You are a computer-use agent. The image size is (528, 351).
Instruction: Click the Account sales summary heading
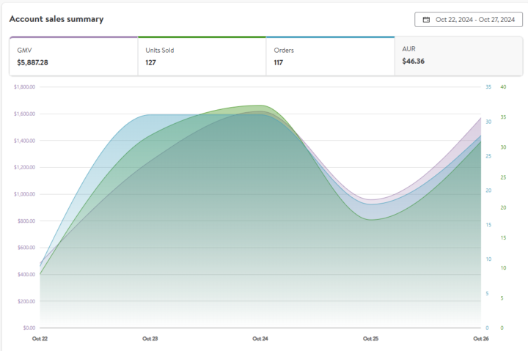[56, 18]
